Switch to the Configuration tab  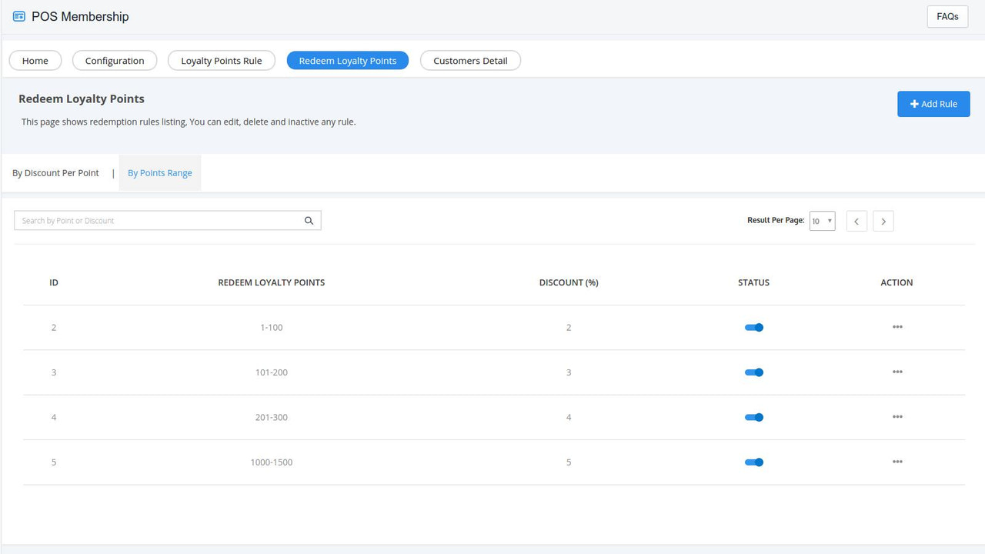(115, 61)
